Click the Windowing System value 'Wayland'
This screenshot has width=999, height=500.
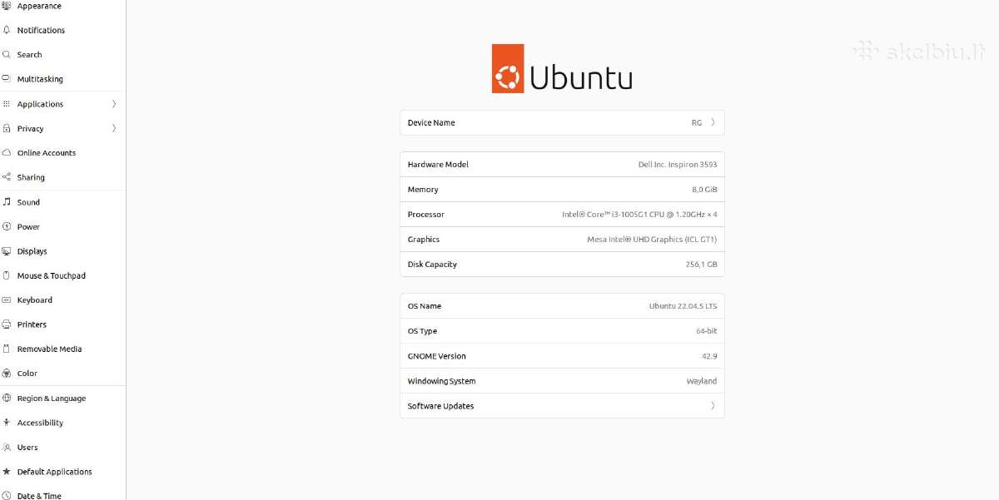click(701, 381)
